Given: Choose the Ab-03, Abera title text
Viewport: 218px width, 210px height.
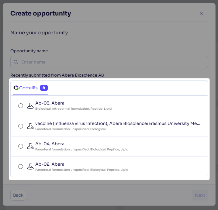Looking at the screenshot, I should [50, 103].
